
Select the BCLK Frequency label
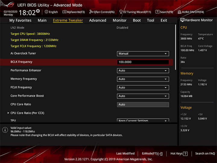pyautogui.click(x=21, y=62)
